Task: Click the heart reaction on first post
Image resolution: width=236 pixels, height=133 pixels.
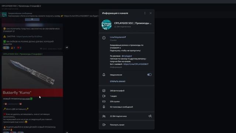Action: click(x=19, y=48)
